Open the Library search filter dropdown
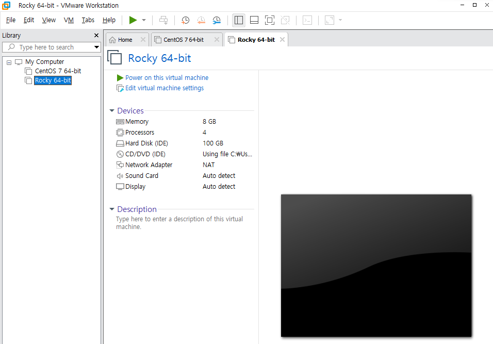 tap(96, 47)
